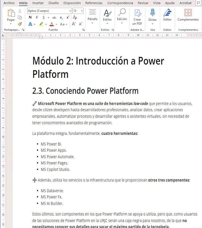Open comments speech bubble icon
This screenshot has width=202, height=228.
[198, 3]
